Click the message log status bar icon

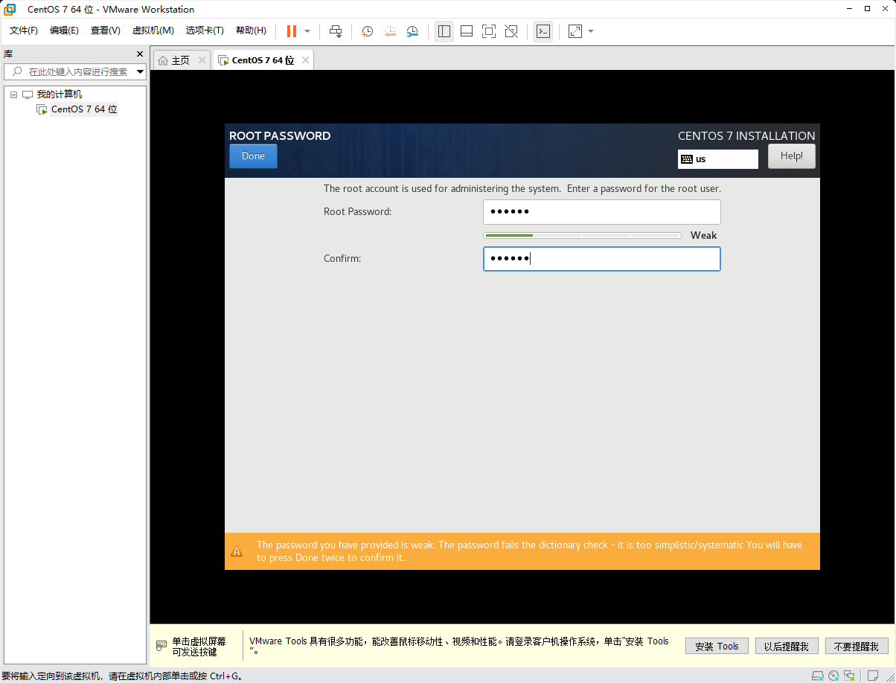tap(873, 676)
